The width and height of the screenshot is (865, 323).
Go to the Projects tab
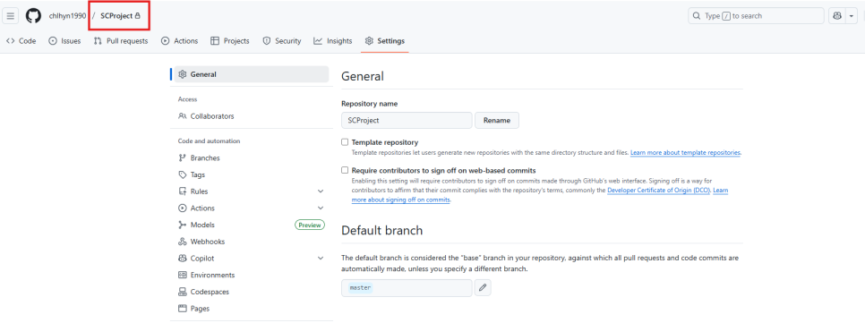(230, 41)
